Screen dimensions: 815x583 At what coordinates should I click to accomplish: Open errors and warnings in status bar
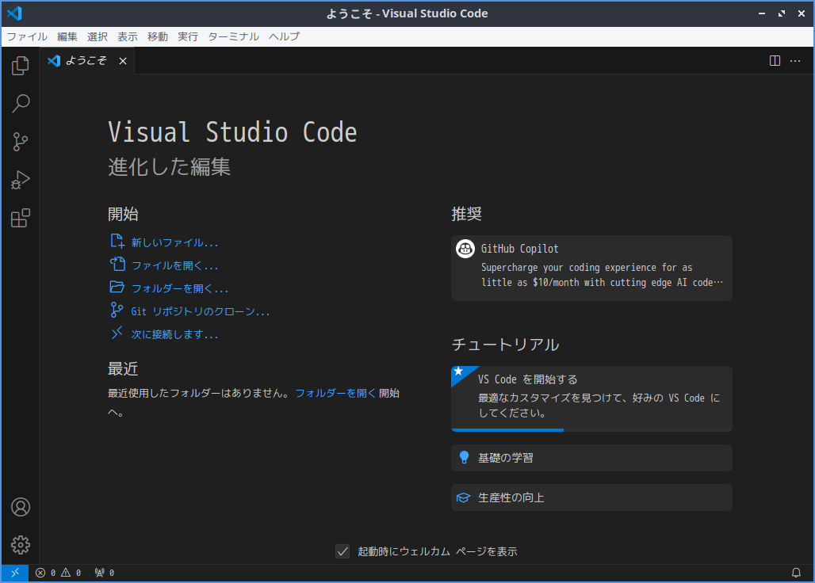coord(58,573)
